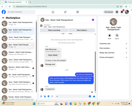This screenshot has height=106, width=132.
Task: Open the tab search dropdown arrow
Action: click(2, 2)
